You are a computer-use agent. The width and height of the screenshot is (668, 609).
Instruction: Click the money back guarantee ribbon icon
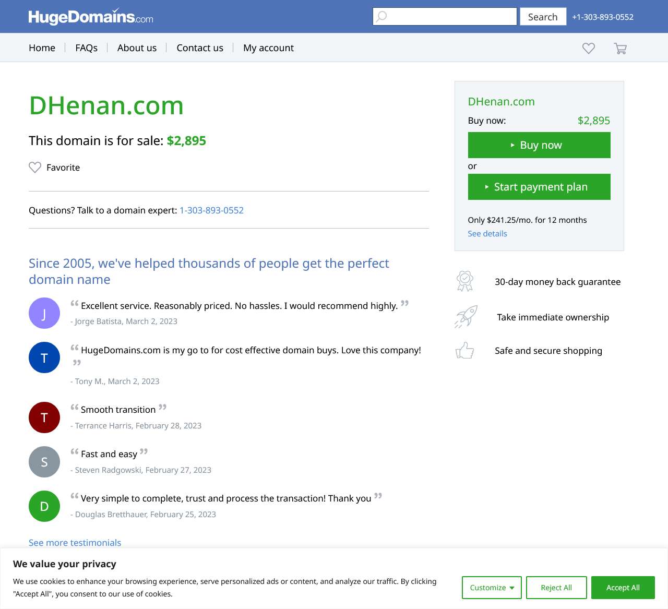coord(464,281)
